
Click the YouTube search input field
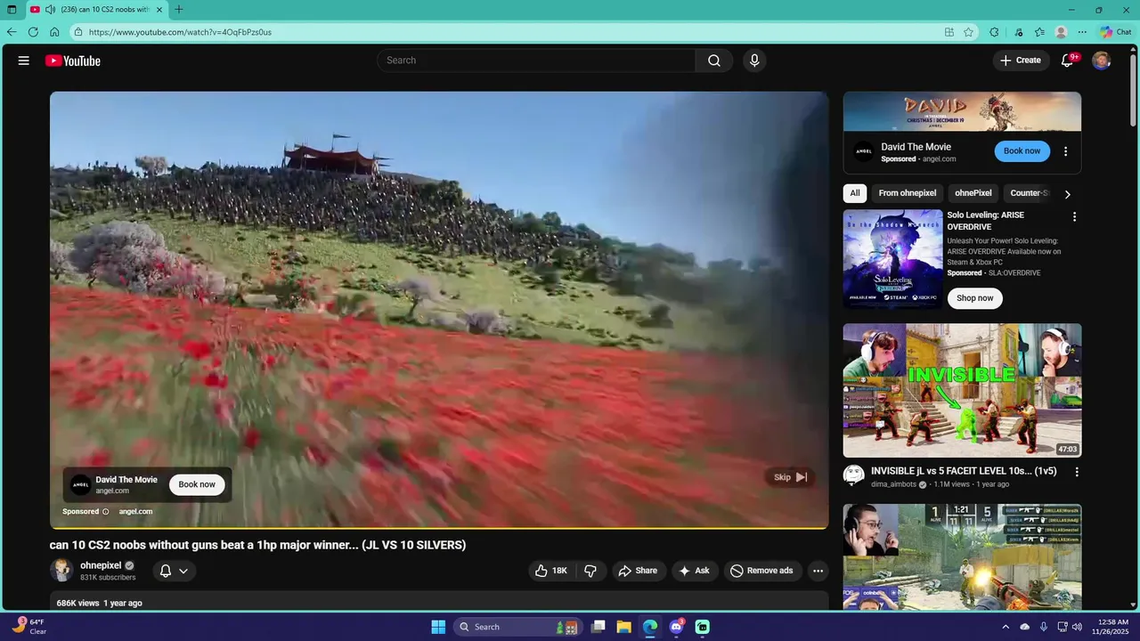(x=536, y=61)
